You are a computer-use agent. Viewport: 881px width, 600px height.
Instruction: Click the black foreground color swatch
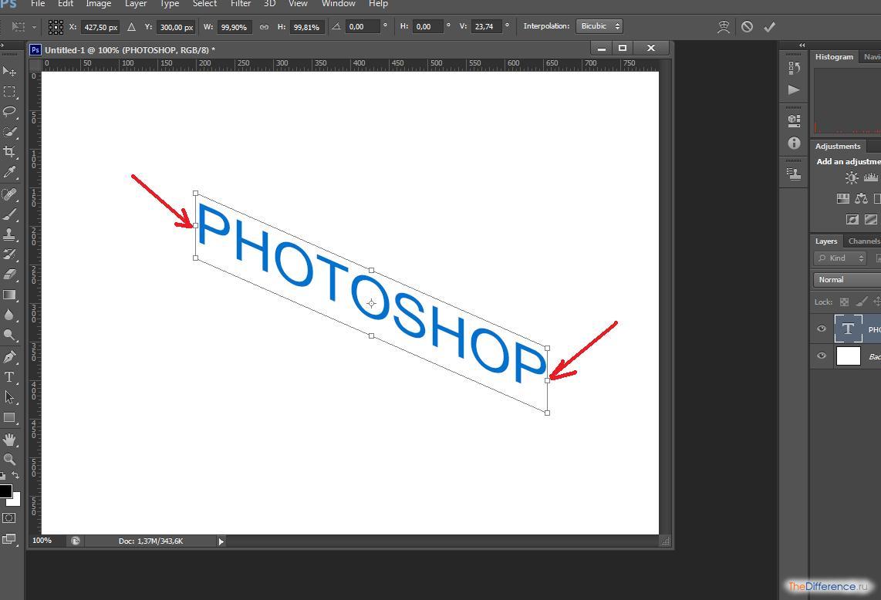tap(5, 491)
